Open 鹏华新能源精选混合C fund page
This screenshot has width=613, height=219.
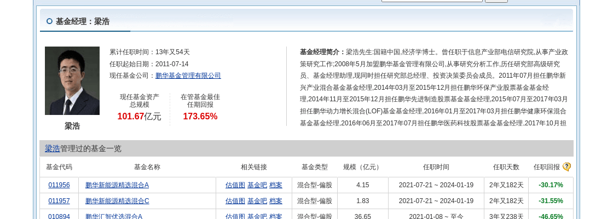click(117, 201)
